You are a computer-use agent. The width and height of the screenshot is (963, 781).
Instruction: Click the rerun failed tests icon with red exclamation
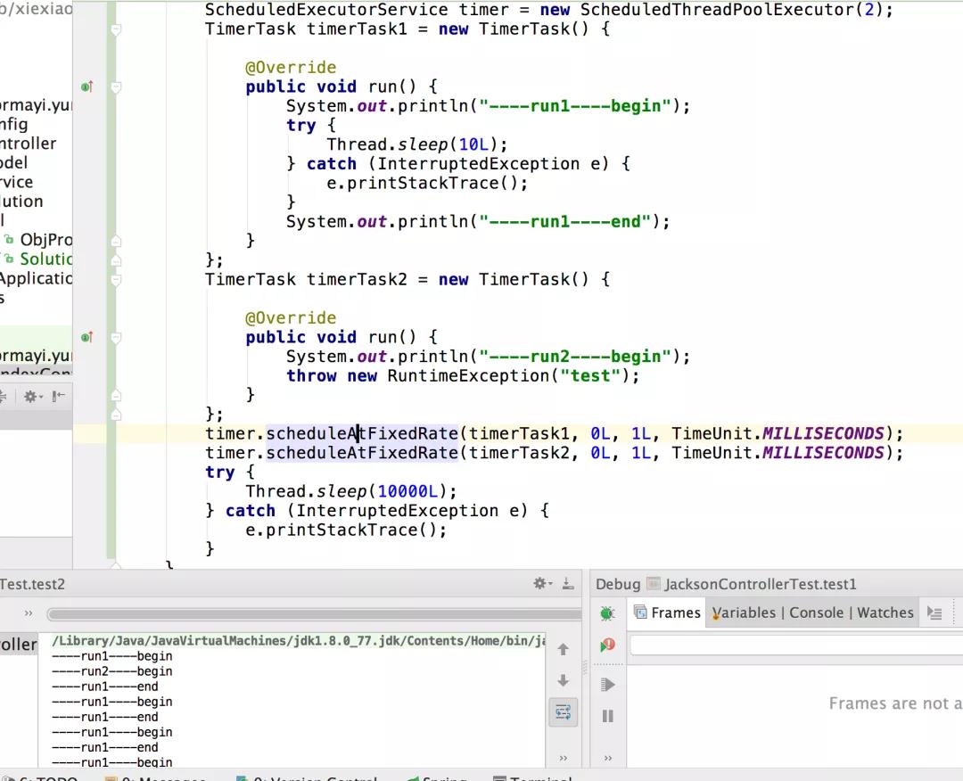607,645
